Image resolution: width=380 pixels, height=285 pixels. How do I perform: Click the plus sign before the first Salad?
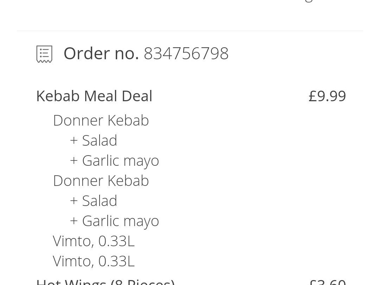(x=74, y=140)
